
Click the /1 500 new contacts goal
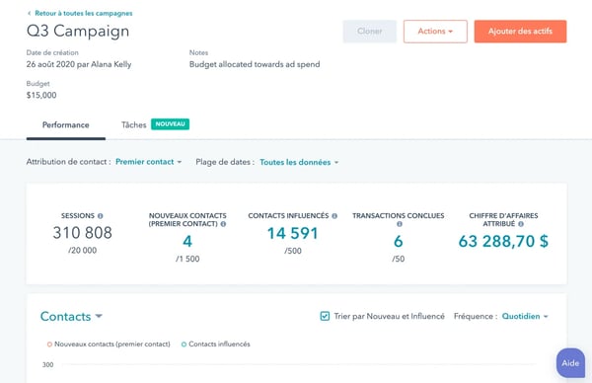[187, 259]
